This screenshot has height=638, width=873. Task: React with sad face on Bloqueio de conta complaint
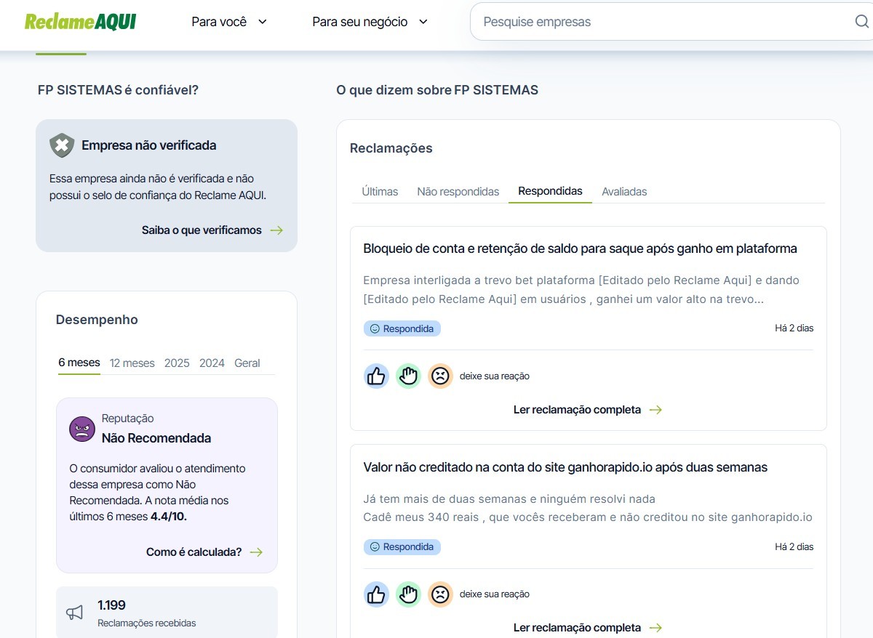click(x=440, y=376)
